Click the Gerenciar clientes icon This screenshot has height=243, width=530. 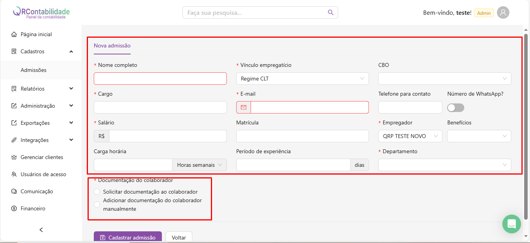click(14, 157)
